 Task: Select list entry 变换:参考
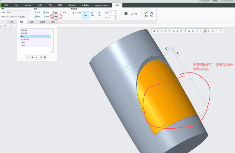(x=36, y=30)
